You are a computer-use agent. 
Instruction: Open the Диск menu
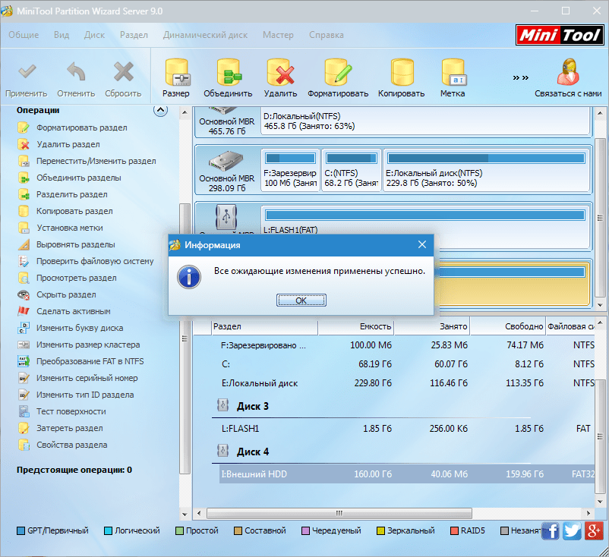coord(94,35)
